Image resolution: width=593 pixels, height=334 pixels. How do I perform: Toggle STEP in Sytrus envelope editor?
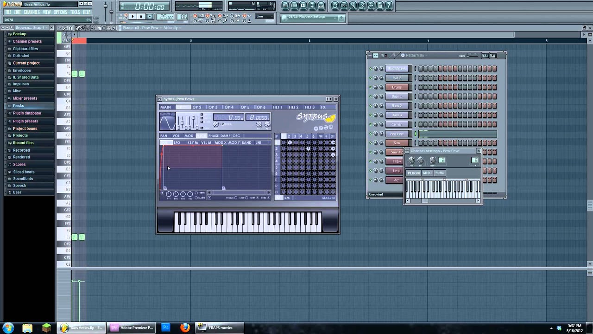click(x=247, y=198)
